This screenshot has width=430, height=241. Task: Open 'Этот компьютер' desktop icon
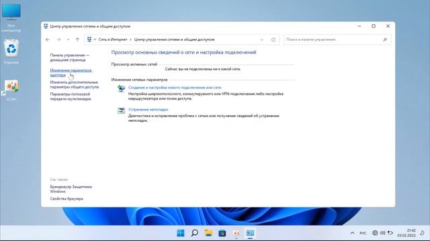coord(11,17)
